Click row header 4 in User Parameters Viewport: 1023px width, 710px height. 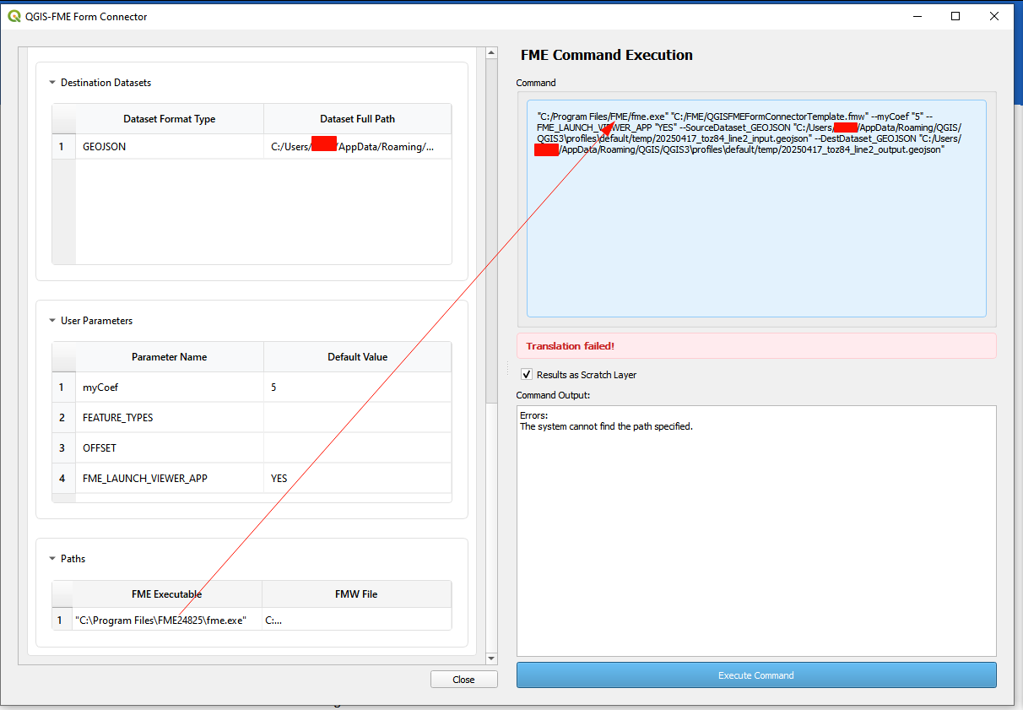(63, 479)
